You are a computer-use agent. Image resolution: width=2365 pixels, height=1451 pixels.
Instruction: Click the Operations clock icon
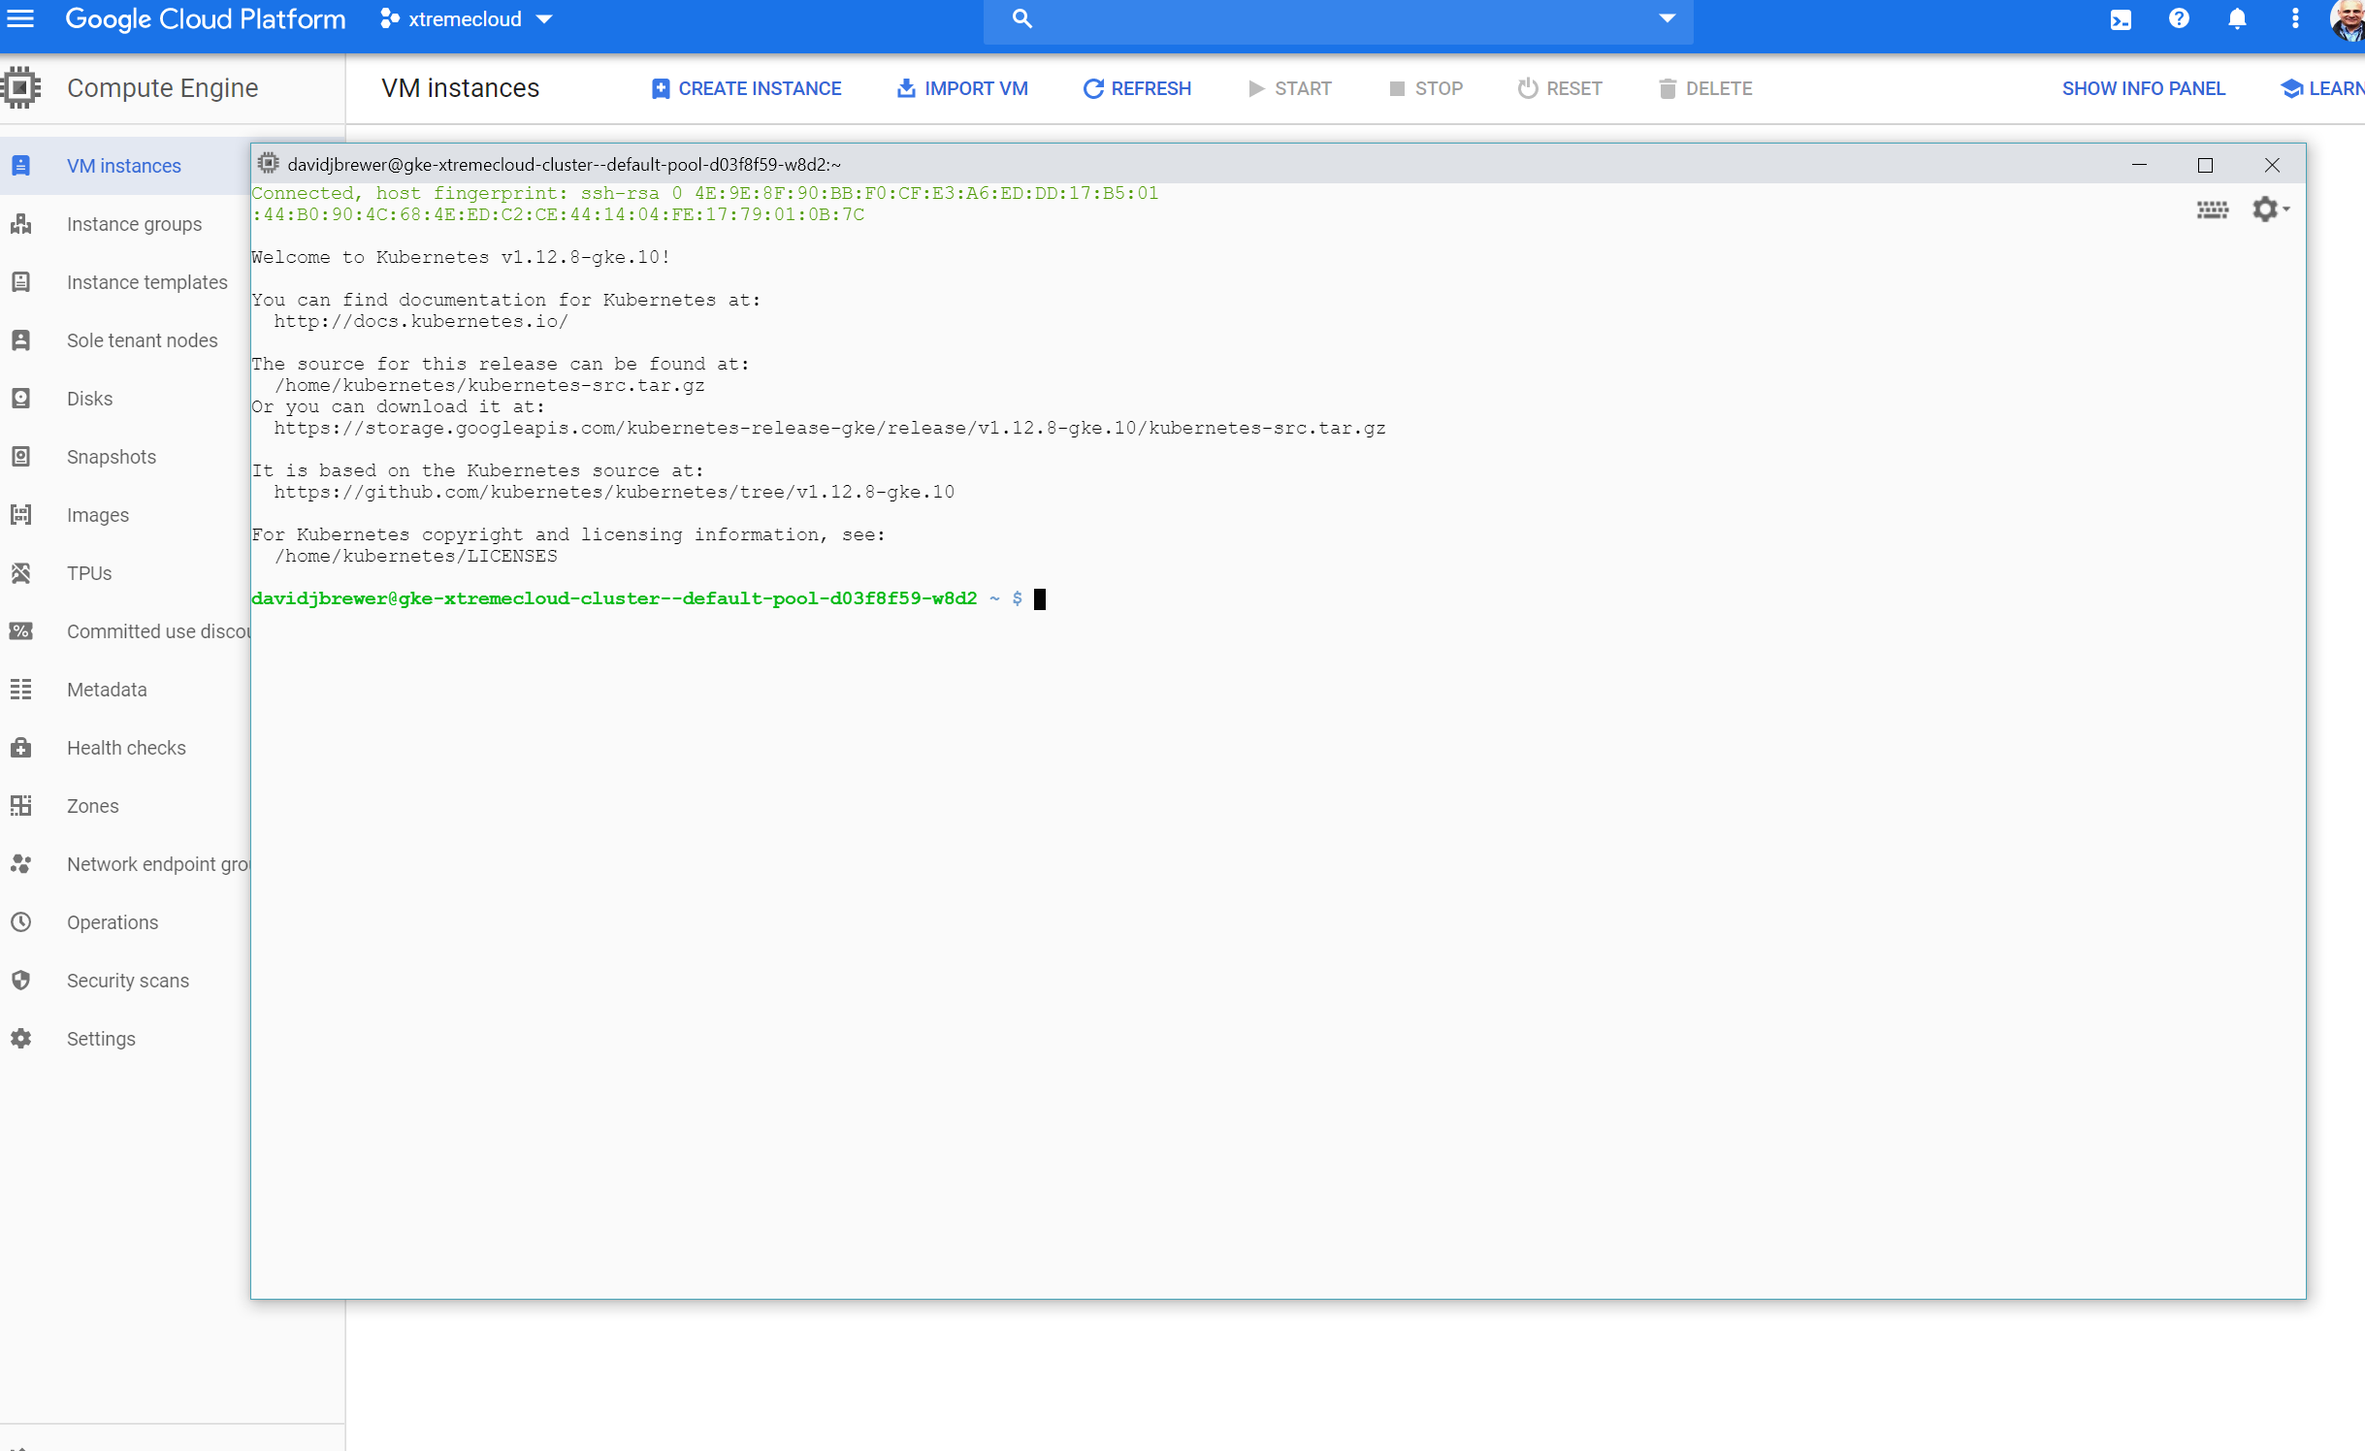point(20,922)
